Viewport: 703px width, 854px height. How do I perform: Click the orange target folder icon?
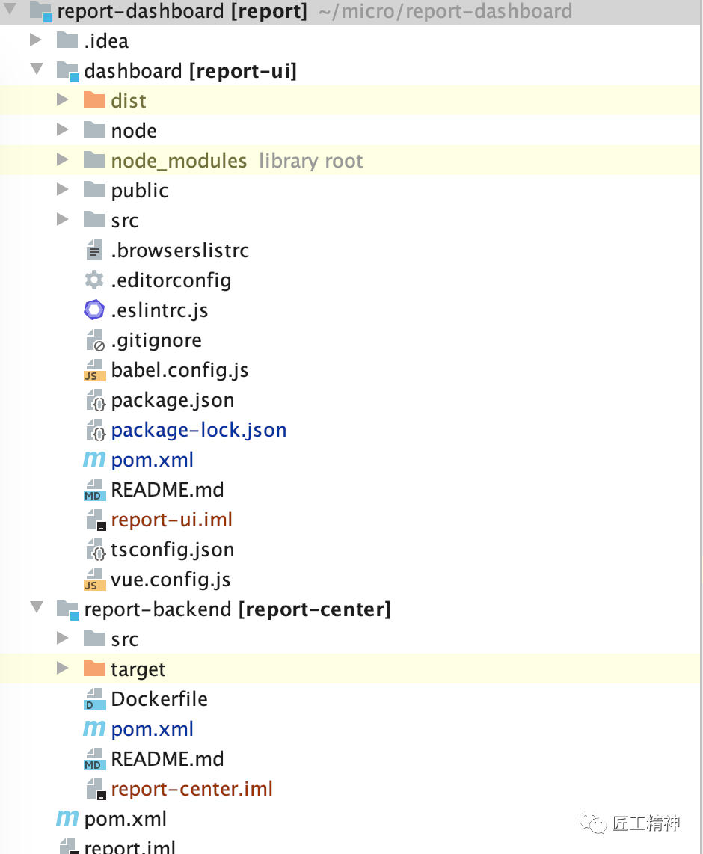pyautogui.click(x=94, y=669)
